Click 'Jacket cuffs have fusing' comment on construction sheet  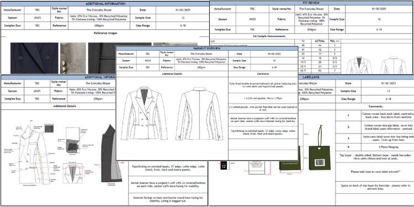(x=168, y=184)
